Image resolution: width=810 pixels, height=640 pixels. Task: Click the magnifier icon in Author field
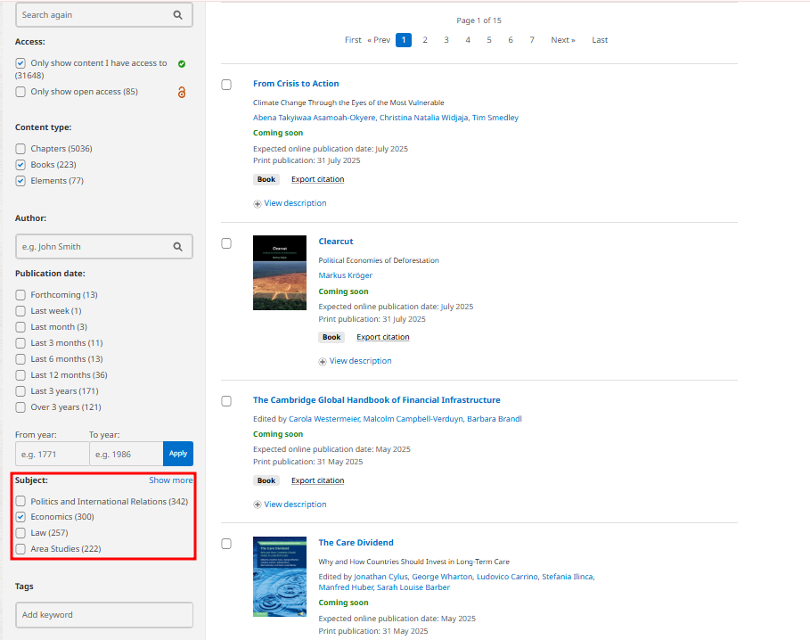pyautogui.click(x=178, y=247)
